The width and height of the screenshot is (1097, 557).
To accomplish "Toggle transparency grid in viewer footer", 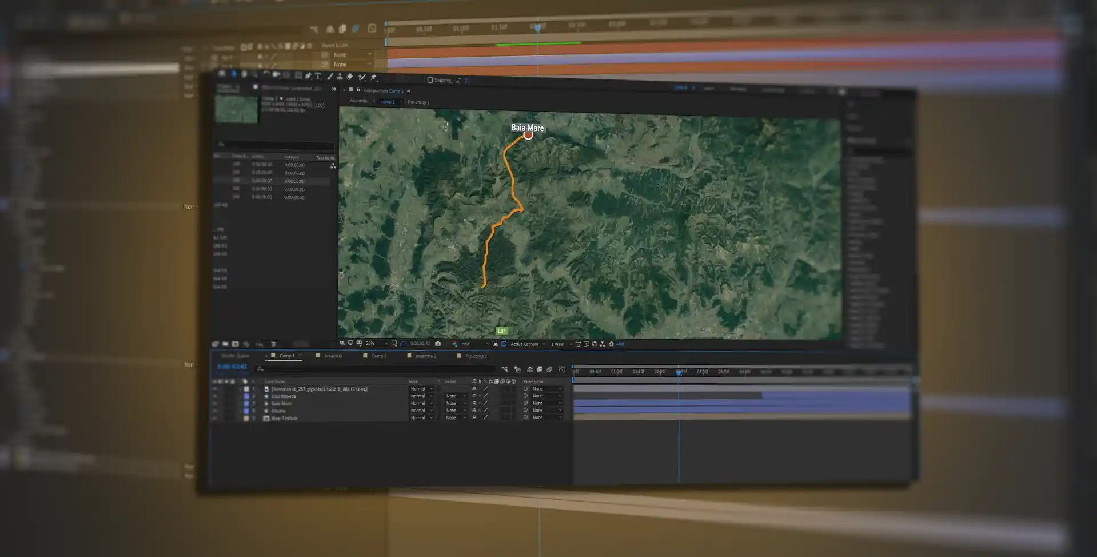I will (x=504, y=344).
